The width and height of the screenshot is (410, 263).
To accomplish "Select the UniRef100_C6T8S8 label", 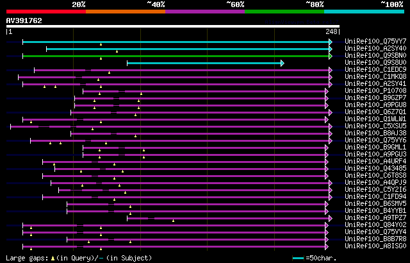I will (375, 176).
